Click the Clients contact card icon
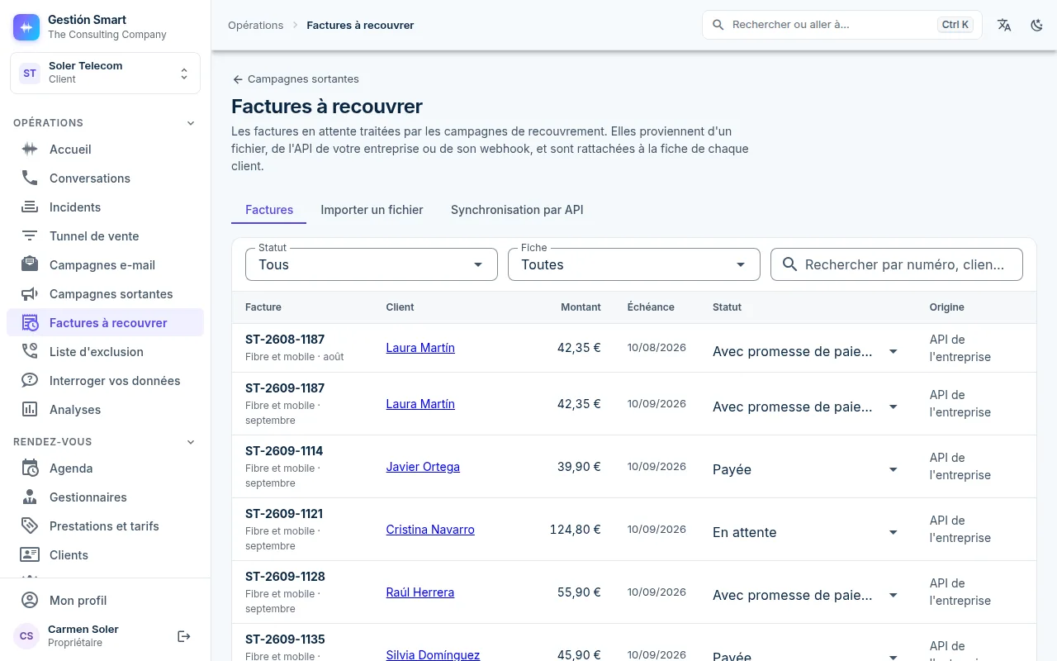 30,555
